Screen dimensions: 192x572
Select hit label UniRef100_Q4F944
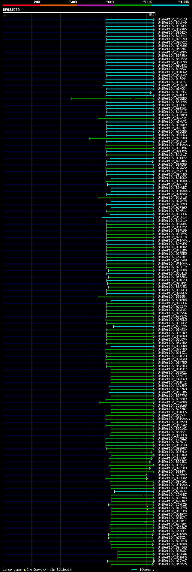click(172, 79)
